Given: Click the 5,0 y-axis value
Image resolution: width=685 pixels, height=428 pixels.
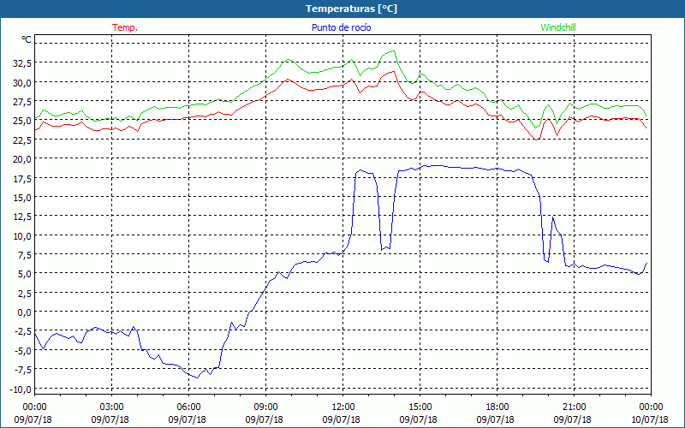Looking at the screenshot, I should [24, 274].
